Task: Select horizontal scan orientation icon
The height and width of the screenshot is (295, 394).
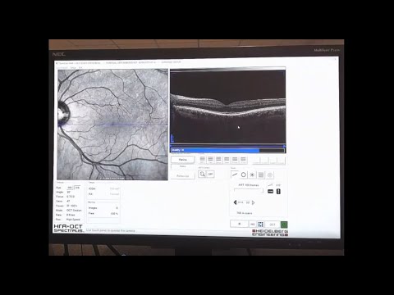Action: coord(270,192)
